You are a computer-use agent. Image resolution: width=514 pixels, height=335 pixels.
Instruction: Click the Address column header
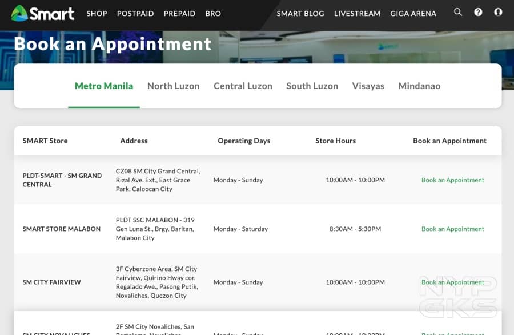134,141
